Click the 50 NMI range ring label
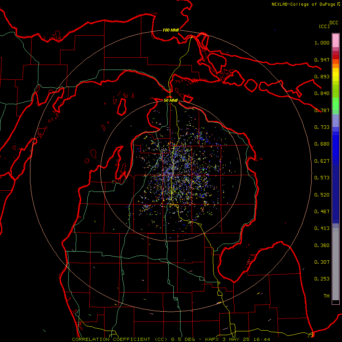This screenshot has width=342, height=342. click(171, 100)
